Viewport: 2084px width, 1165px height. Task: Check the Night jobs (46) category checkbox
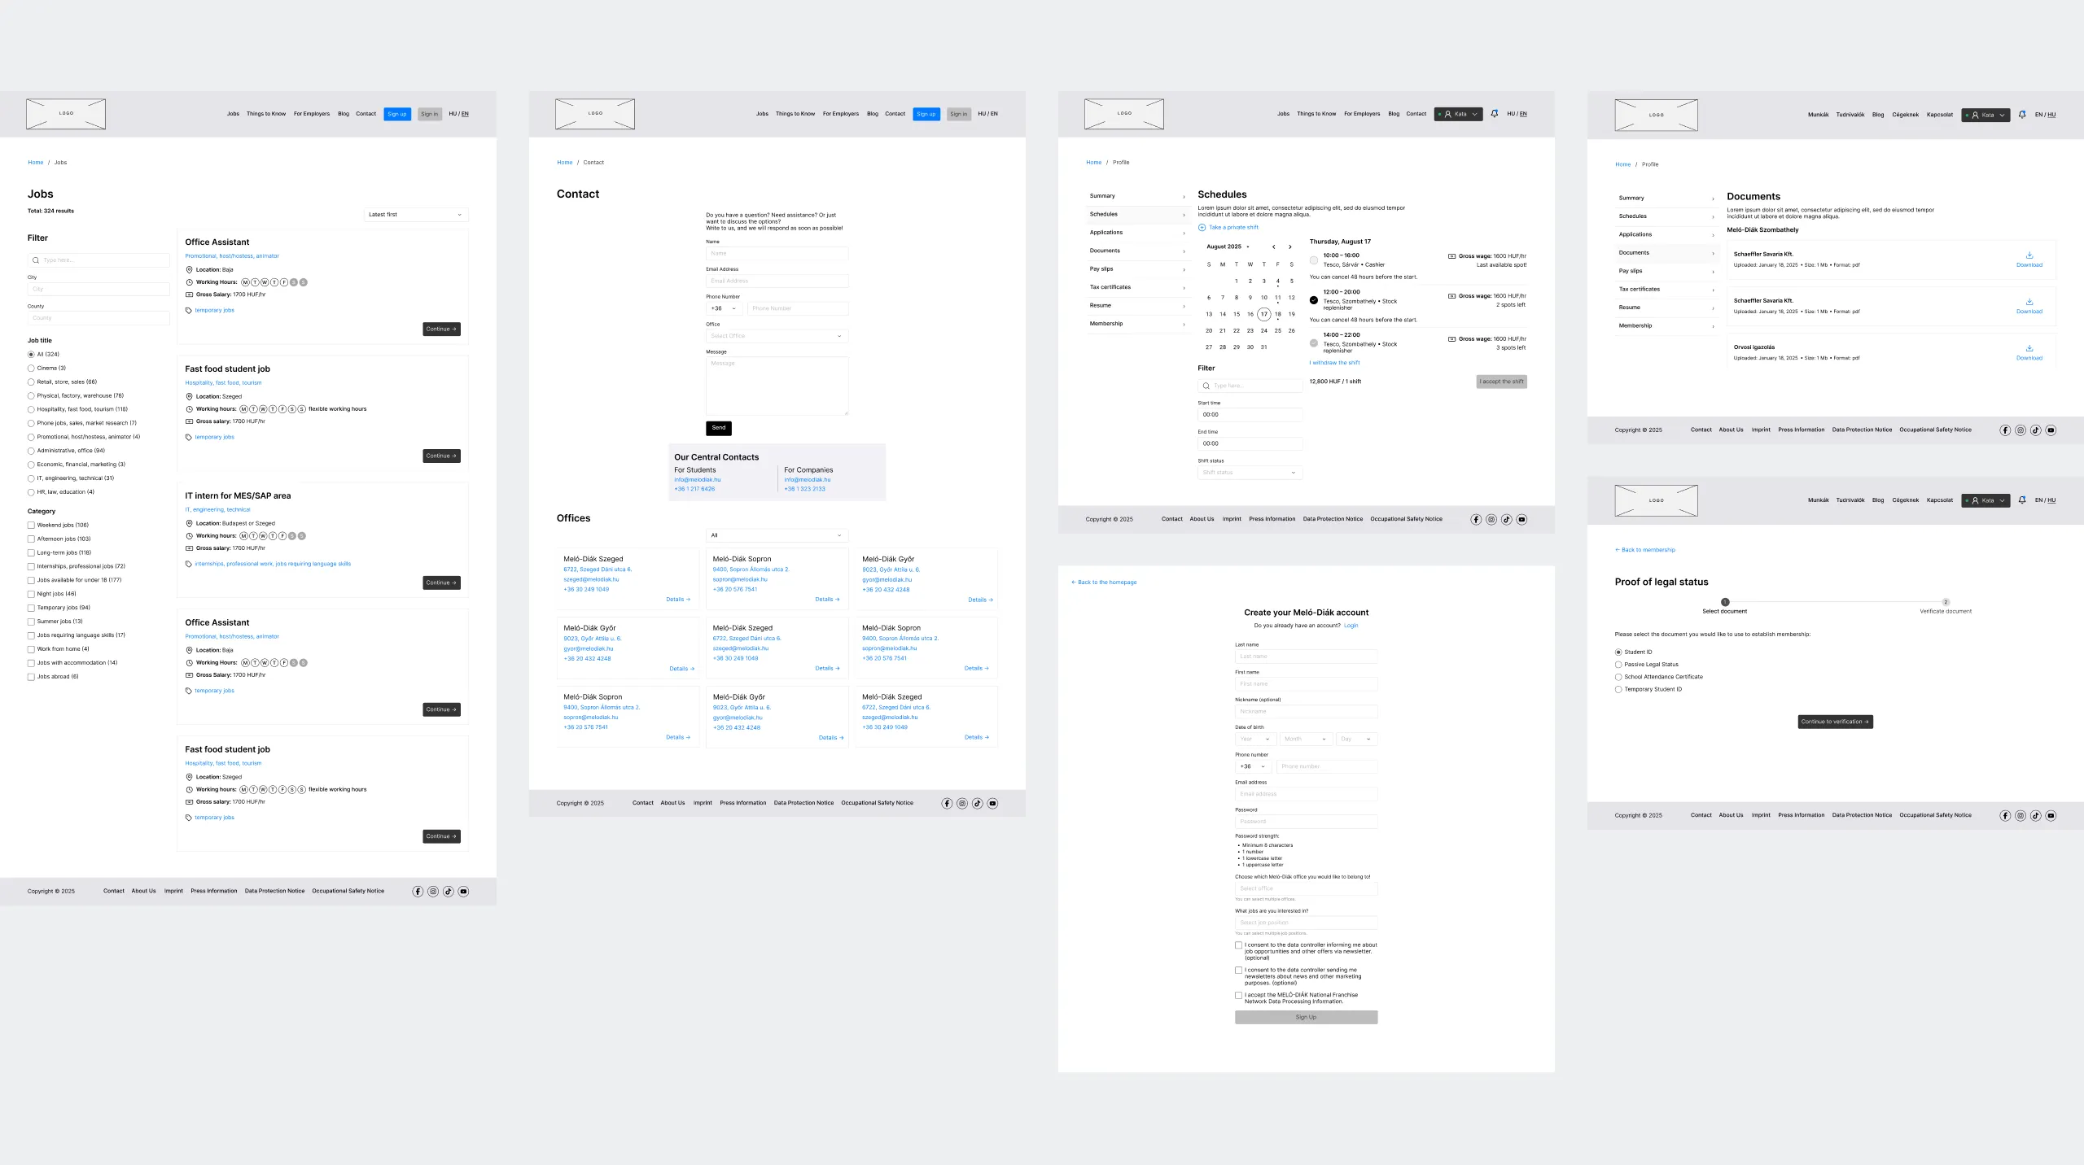pyautogui.click(x=31, y=594)
